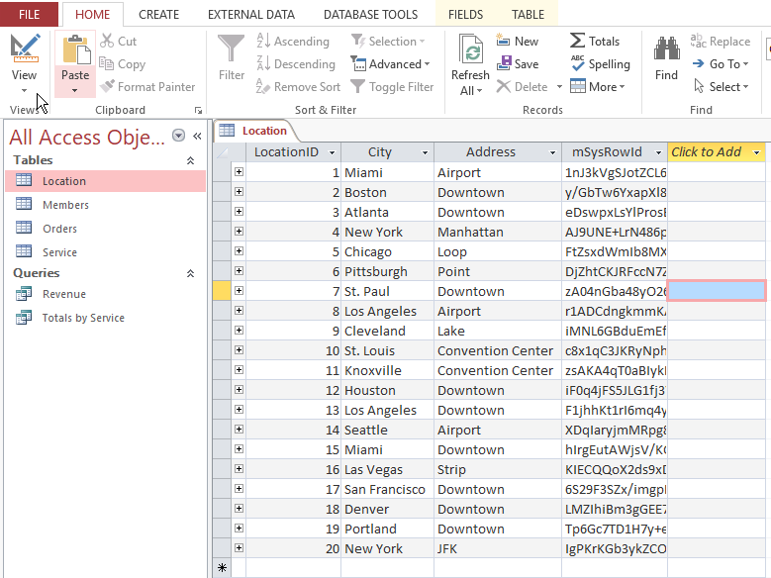The height and width of the screenshot is (578, 771).
Task: Expand subdatasheet for Miami row 1
Action: click(239, 171)
